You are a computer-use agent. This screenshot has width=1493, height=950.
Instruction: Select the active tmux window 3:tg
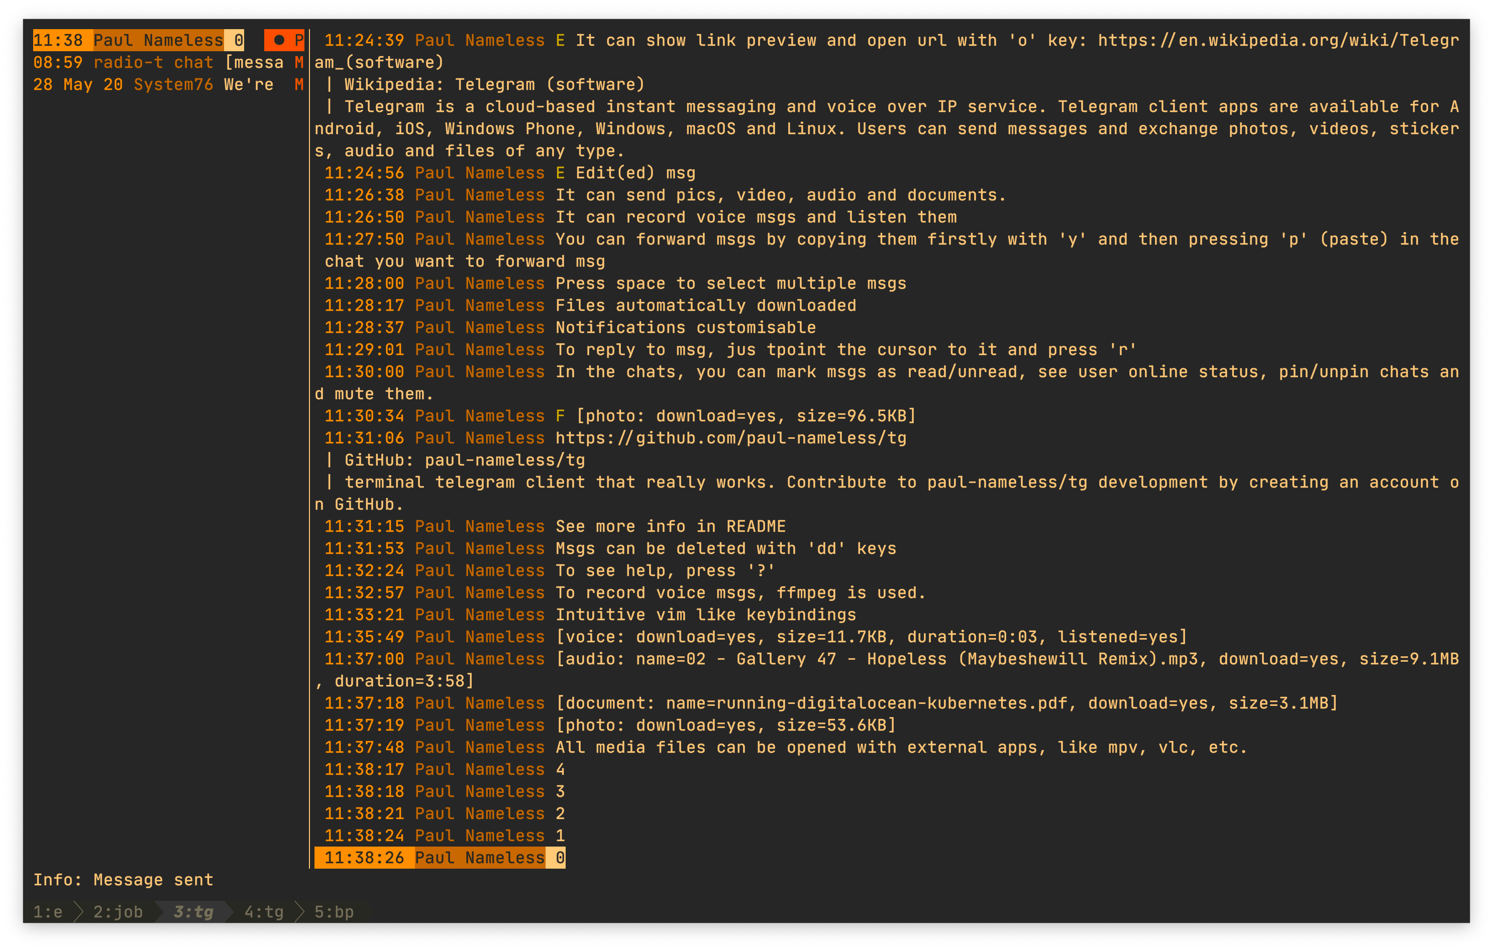(193, 911)
